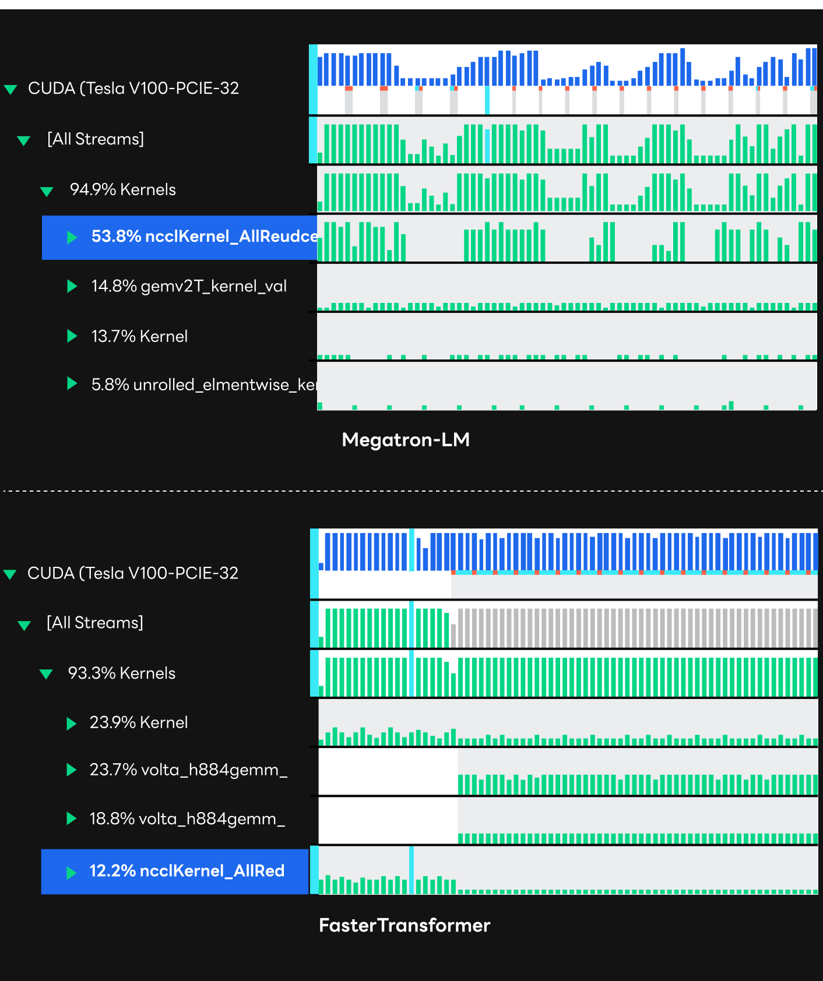Image resolution: width=823 pixels, height=981 pixels.
Task: Select the 13.7% Kernel label
Action: (x=139, y=336)
